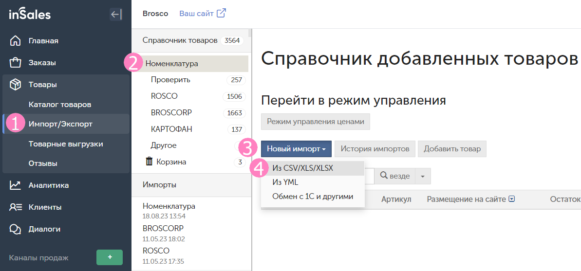The width and height of the screenshot is (581, 271).
Task: Click the Корзина trash bin icon
Action: 149,162
